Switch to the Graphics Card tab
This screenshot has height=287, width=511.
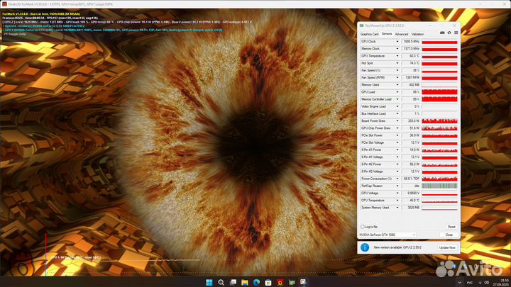369,34
